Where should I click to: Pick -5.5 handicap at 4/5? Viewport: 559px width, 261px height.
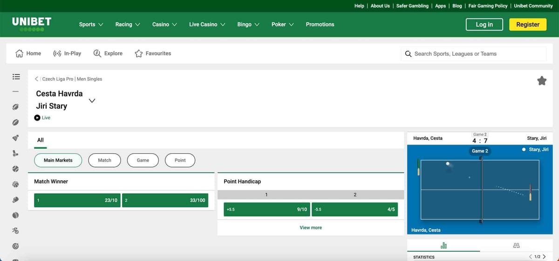354,209
